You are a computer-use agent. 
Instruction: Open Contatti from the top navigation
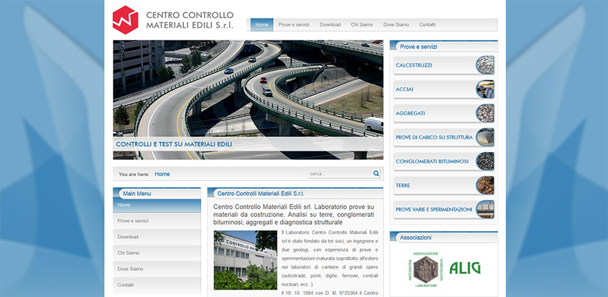pyautogui.click(x=427, y=25)
